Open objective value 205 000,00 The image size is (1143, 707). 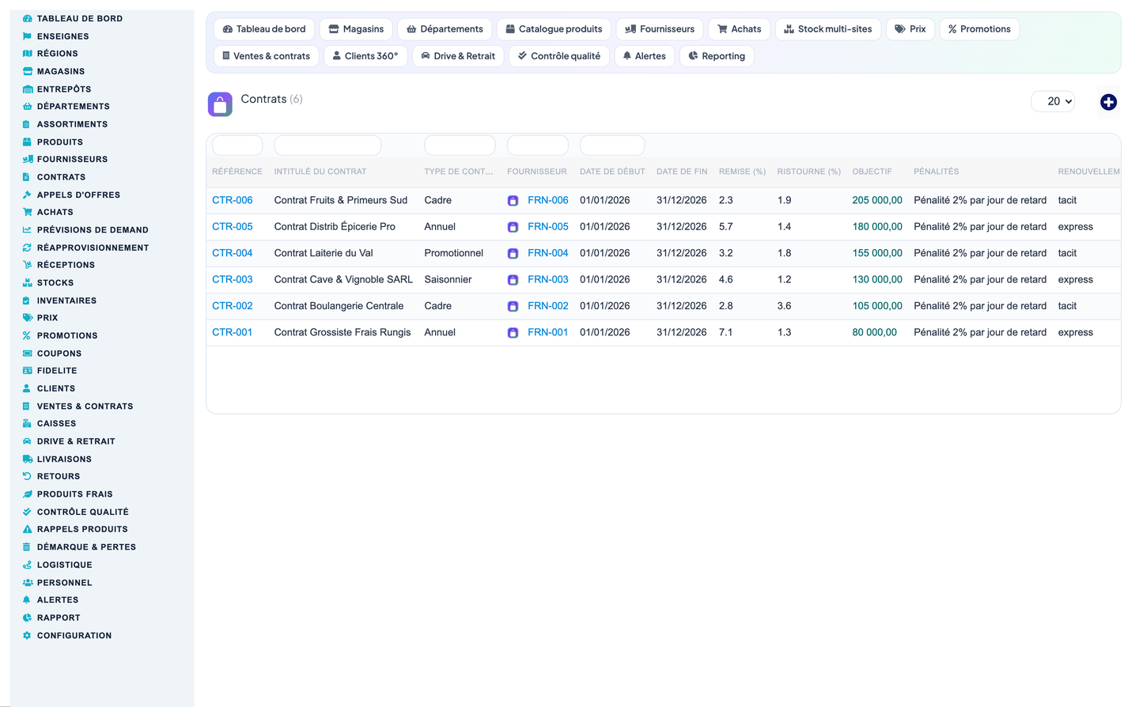877,200
